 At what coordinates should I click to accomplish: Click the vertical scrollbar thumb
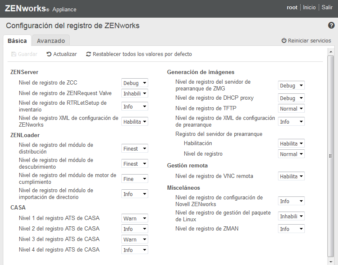(330, 156)
